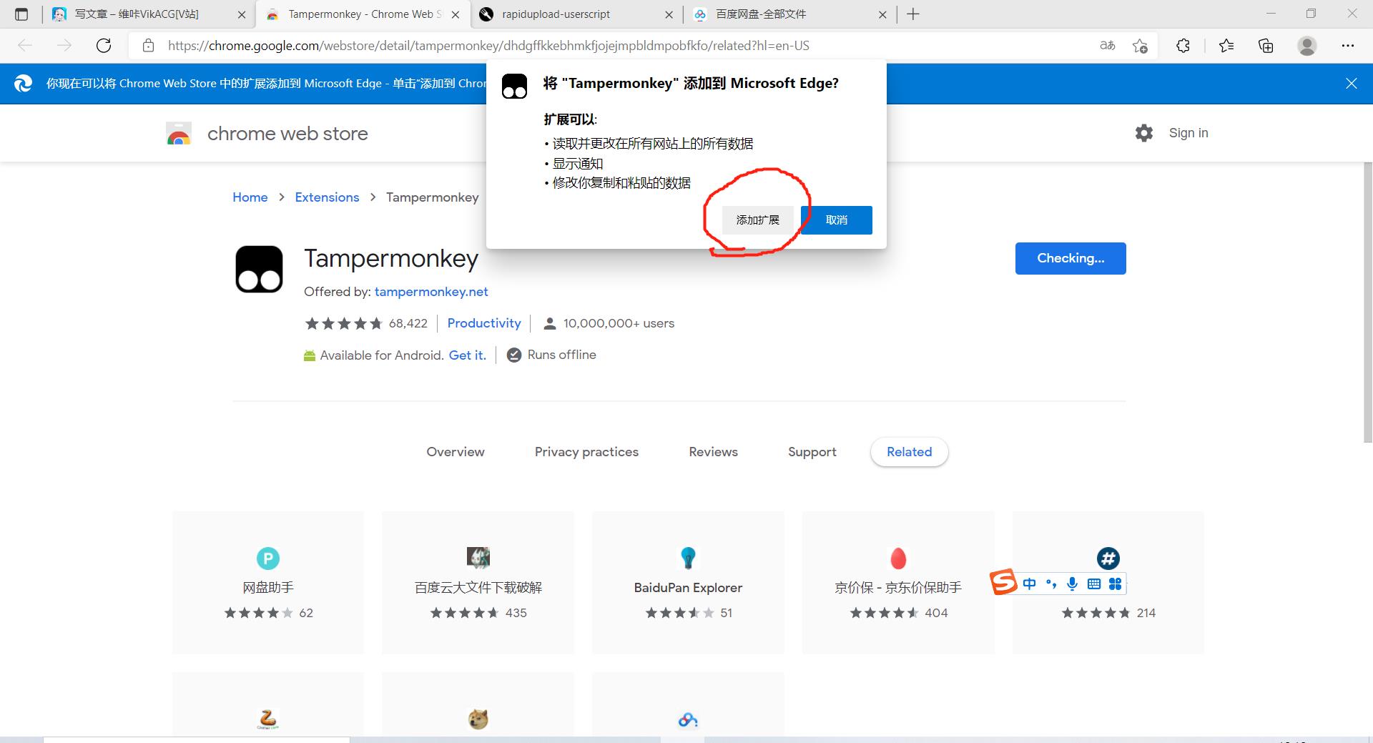
Task: Open a new browser tab
Action: point(913,14)
